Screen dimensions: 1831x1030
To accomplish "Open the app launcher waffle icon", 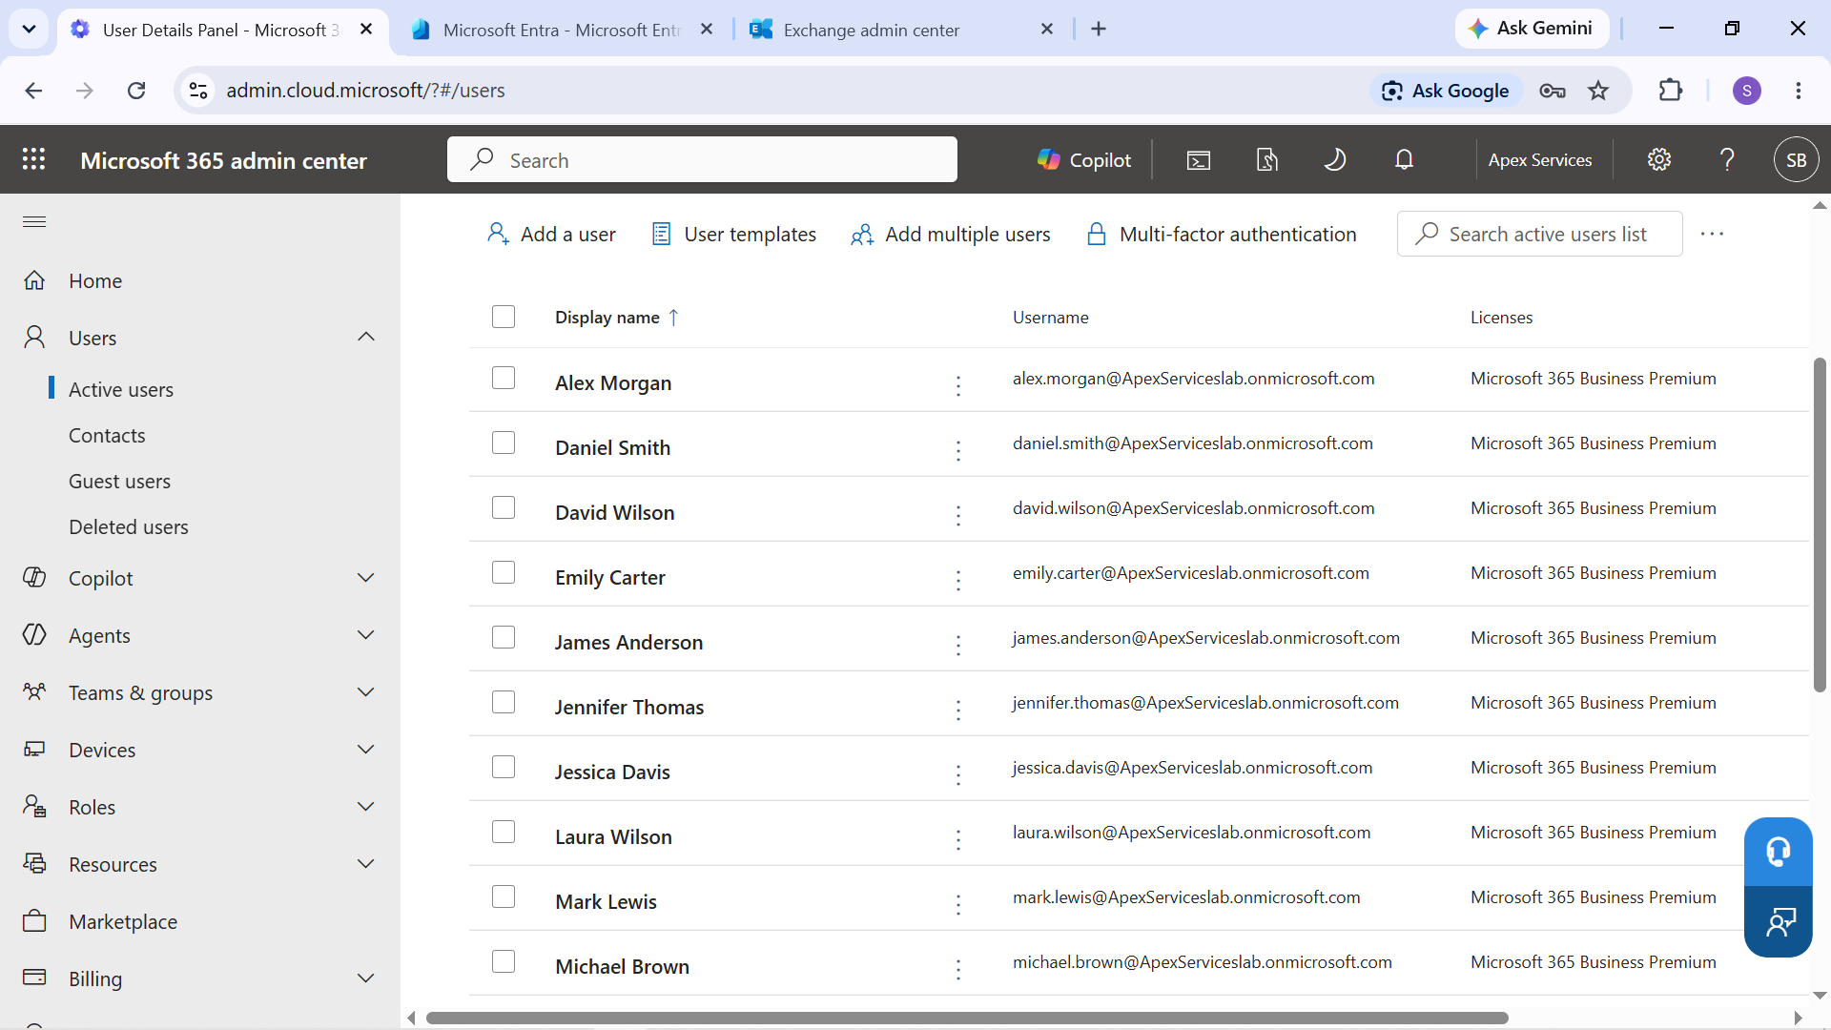I will point(34,159).
